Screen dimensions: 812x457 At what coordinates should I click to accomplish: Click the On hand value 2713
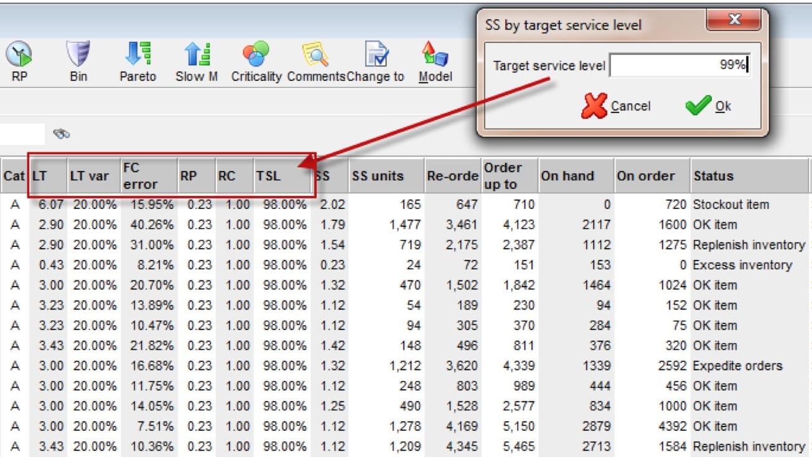point(597,446)
